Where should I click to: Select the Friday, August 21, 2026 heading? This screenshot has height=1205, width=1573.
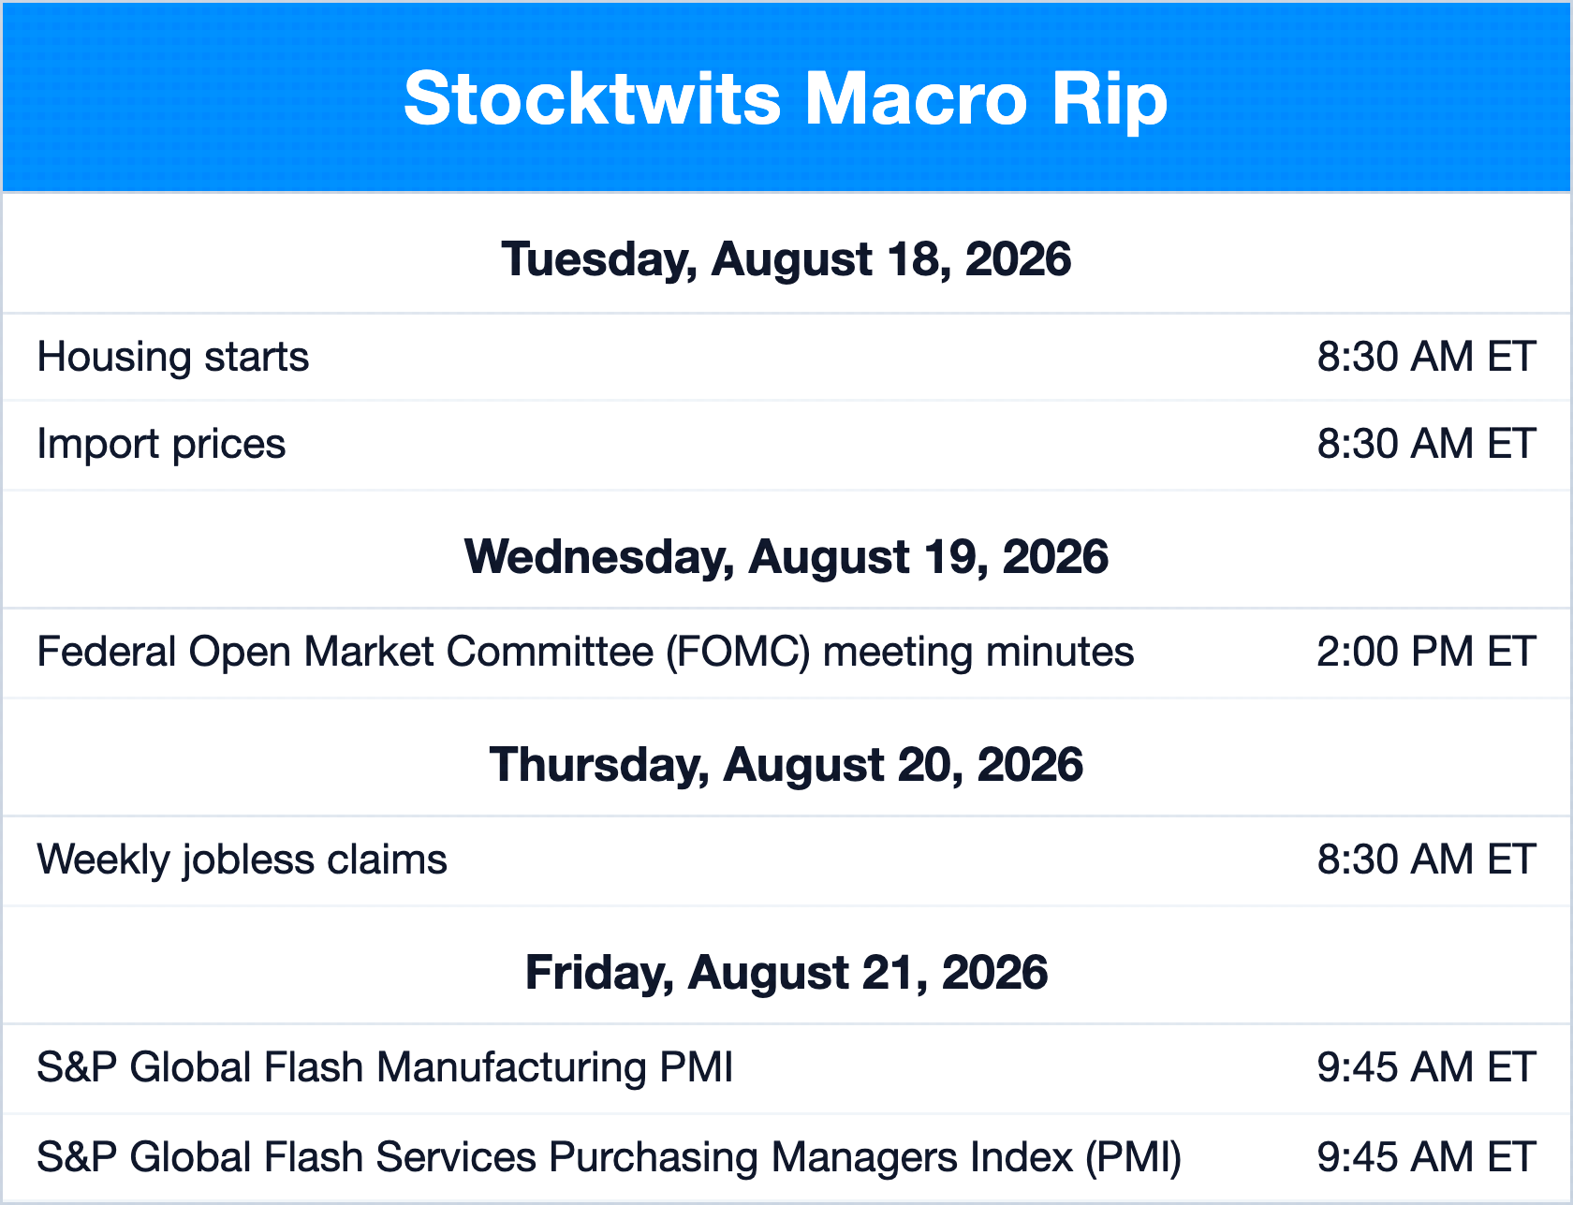click(x=786, y=973)
